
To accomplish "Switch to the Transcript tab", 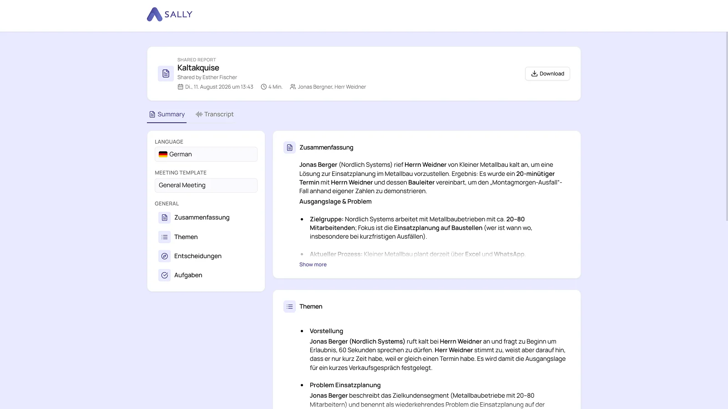I will click(215, 114).
